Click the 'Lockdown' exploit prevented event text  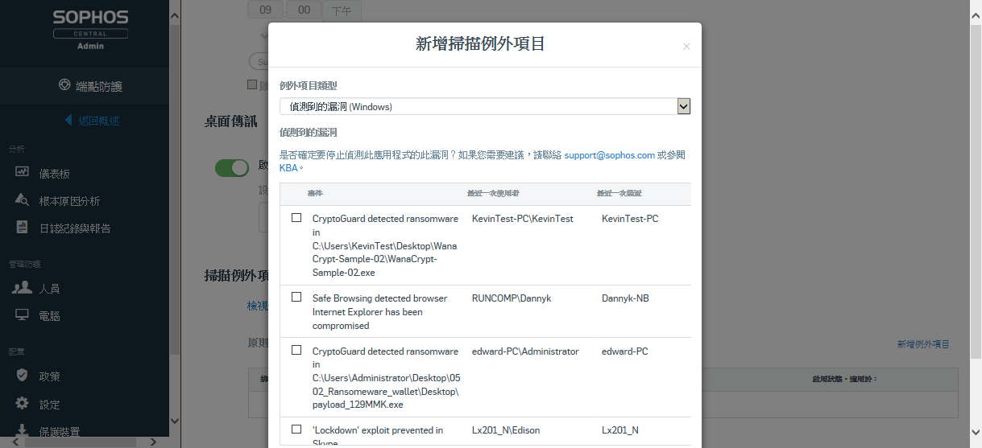378,435
